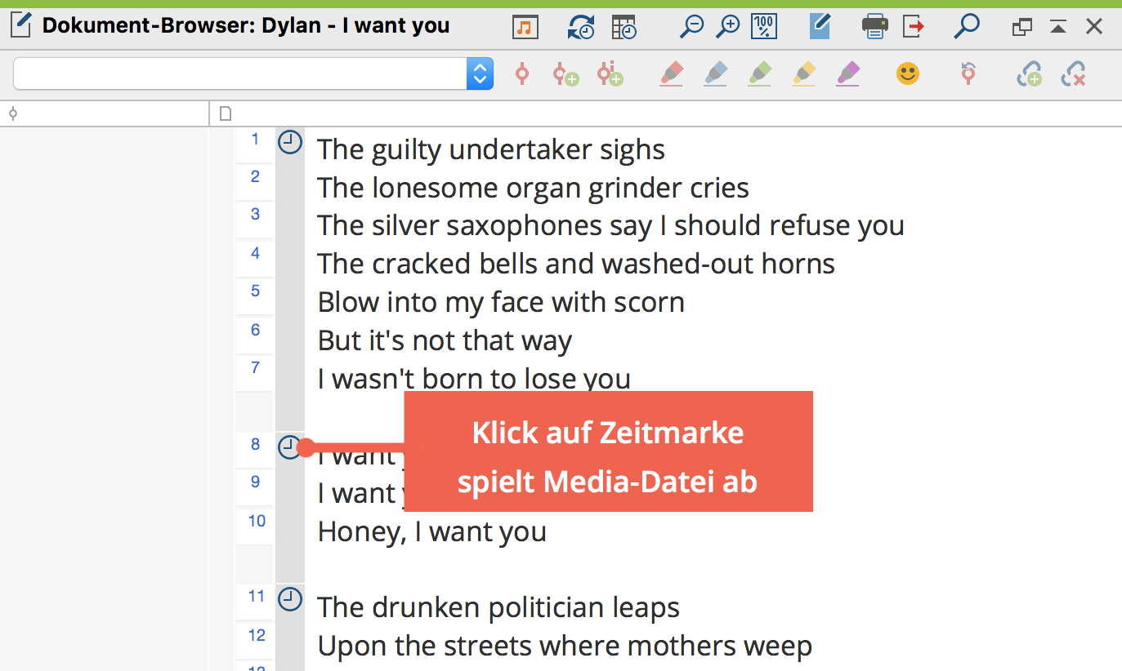Remove link with red x icon
The image size is (1122, 671).
pos(1073,74)
